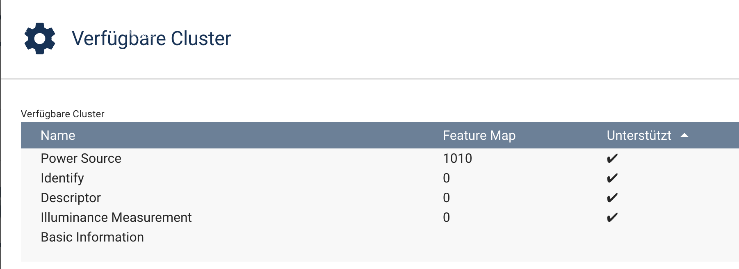
Task: Click the Power Source supported checkmark
Action: point(612,159)
